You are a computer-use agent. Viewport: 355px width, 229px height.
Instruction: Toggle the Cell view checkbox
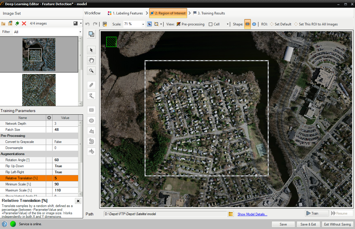point(211,24)
